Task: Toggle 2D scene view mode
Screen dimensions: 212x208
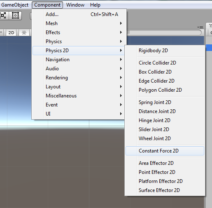Action: (x=11, y=33)
